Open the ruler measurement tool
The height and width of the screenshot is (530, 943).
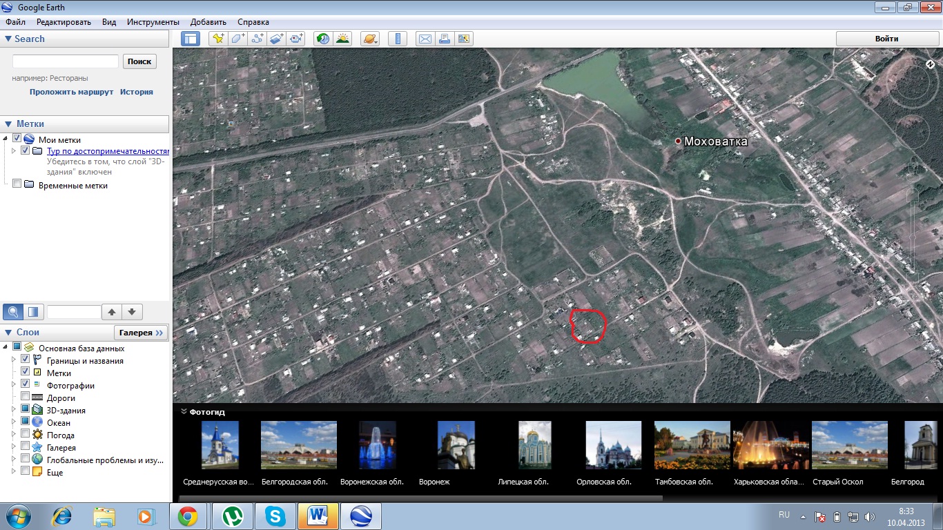(398, 39)
